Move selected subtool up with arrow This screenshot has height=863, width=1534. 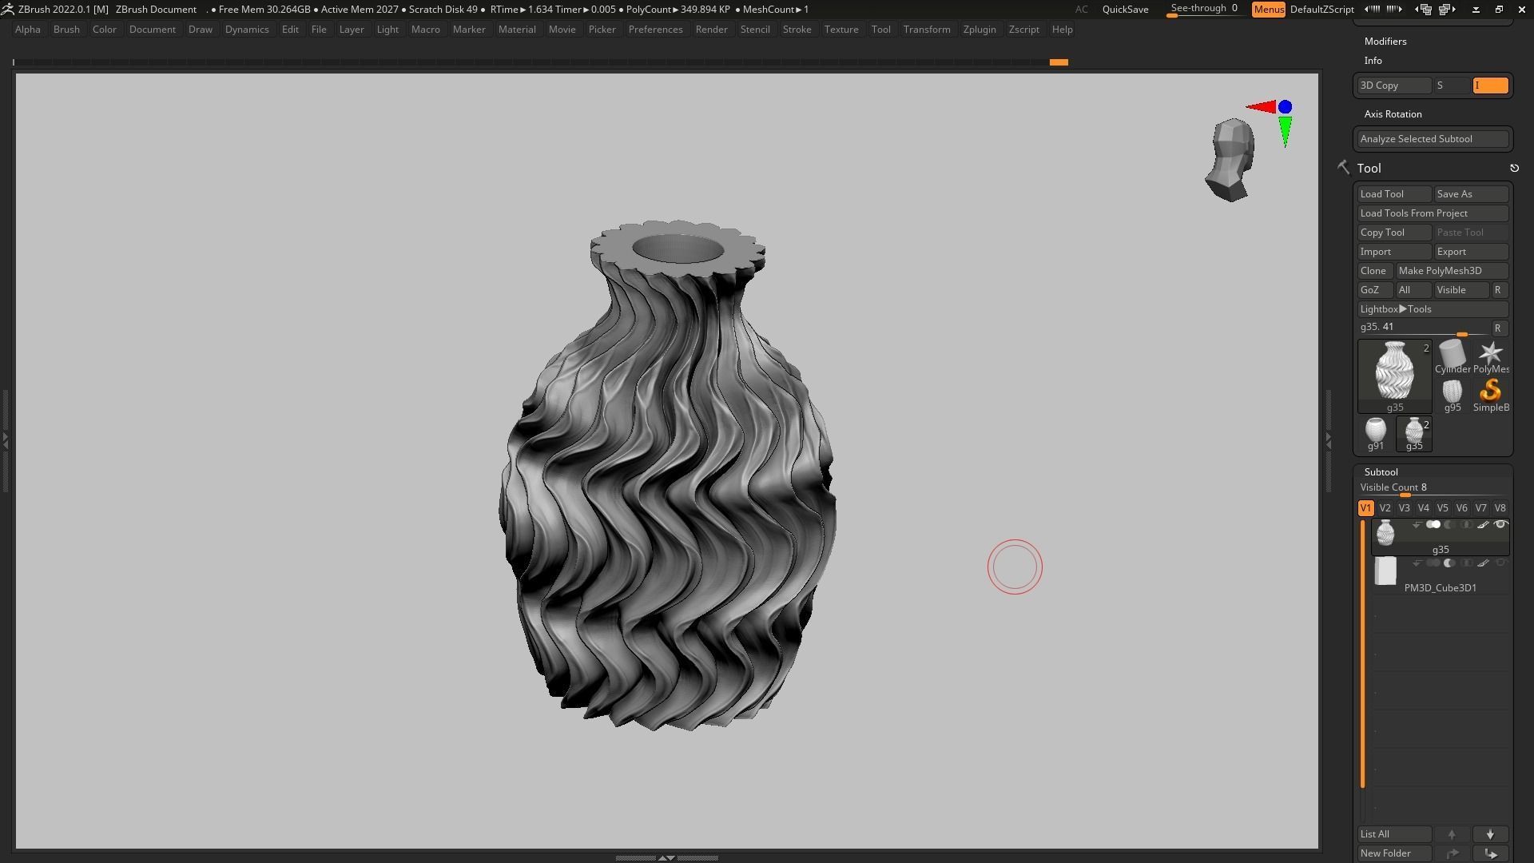pyautogui.click(x=1452, y=834)
